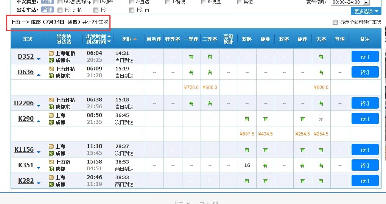Open train number K290 link

26,118
